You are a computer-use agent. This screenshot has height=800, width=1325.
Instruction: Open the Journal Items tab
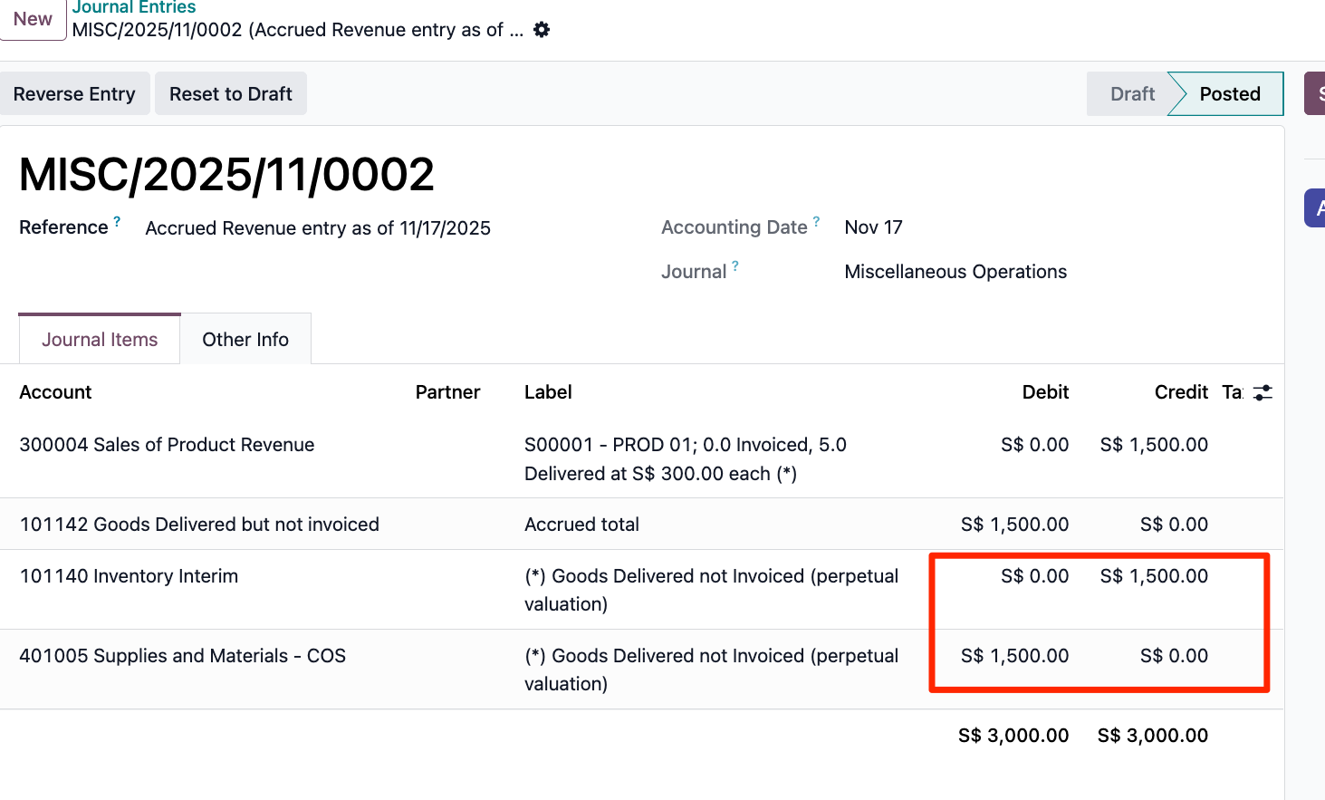point(100,340)
